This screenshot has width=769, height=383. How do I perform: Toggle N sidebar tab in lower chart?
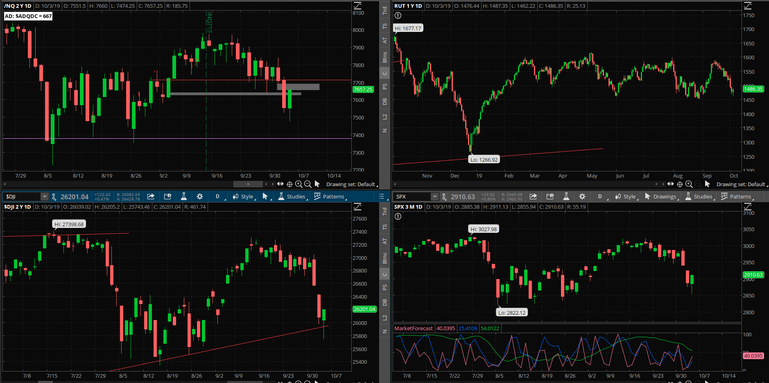[x=384, y=331]
